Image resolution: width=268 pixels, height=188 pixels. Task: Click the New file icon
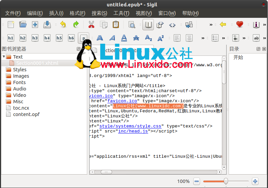11,25
